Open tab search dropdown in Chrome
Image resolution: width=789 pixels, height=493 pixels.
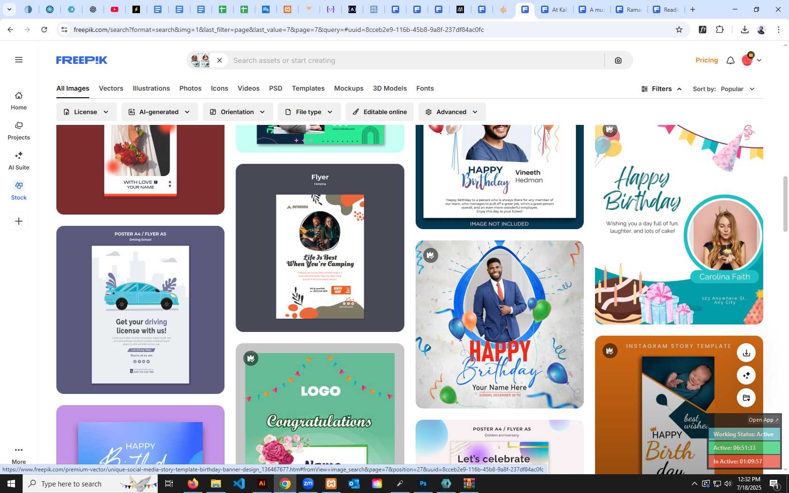pos(9,9)
